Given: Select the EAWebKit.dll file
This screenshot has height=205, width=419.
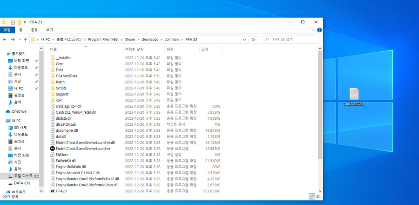Looking at the screenshot, I should pyautogui.click(x=66, y=161).
